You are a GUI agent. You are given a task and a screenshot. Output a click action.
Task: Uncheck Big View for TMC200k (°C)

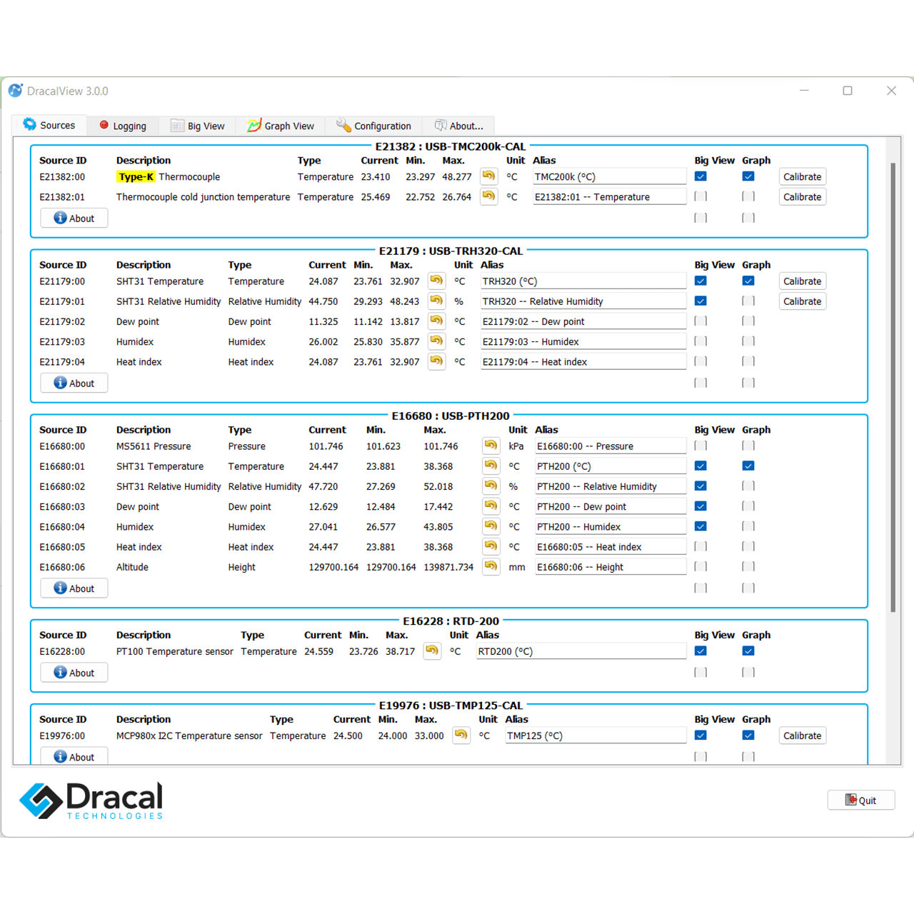coord(700,176)
